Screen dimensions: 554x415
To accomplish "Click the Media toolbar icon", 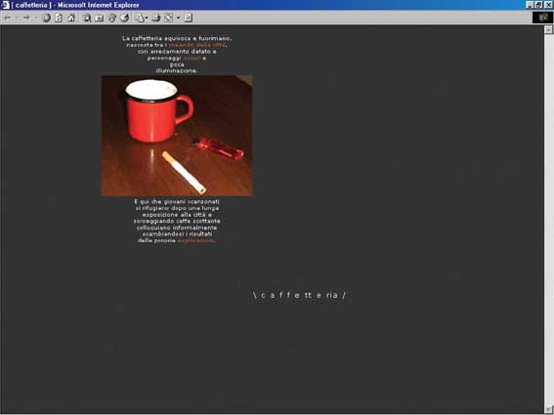I will point(112,18).
